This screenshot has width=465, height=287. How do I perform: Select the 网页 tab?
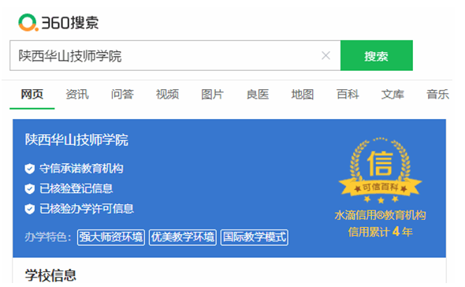32,95
